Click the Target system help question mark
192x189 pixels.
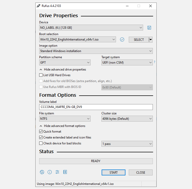(x=155, y=62)
